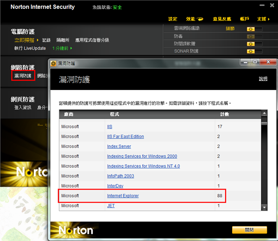The height and width of the screenshot is (241, 278).
Task: Open 設定 in the Norton top menu
Action: click(x=173, y=19)
